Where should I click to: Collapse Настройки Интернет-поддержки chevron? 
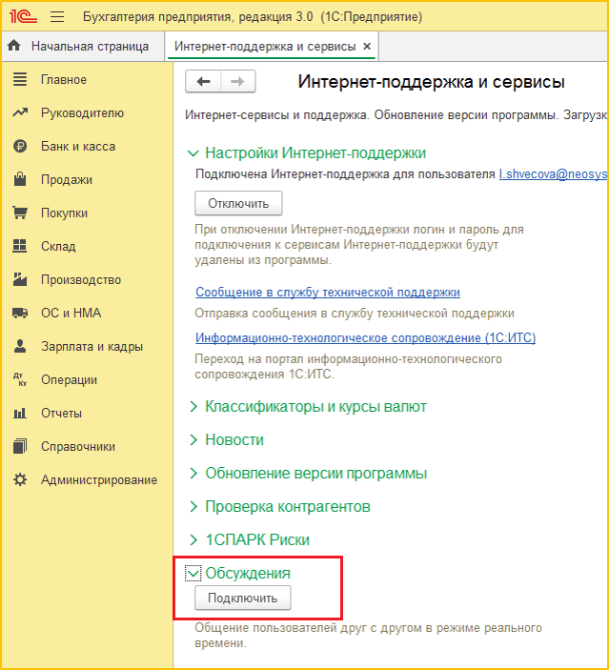[193, 153]
